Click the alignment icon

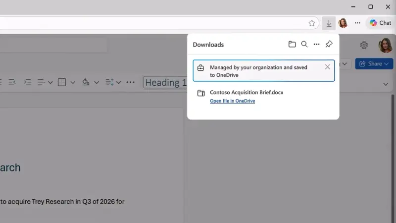pyautogui.click(x=41, y=82)
